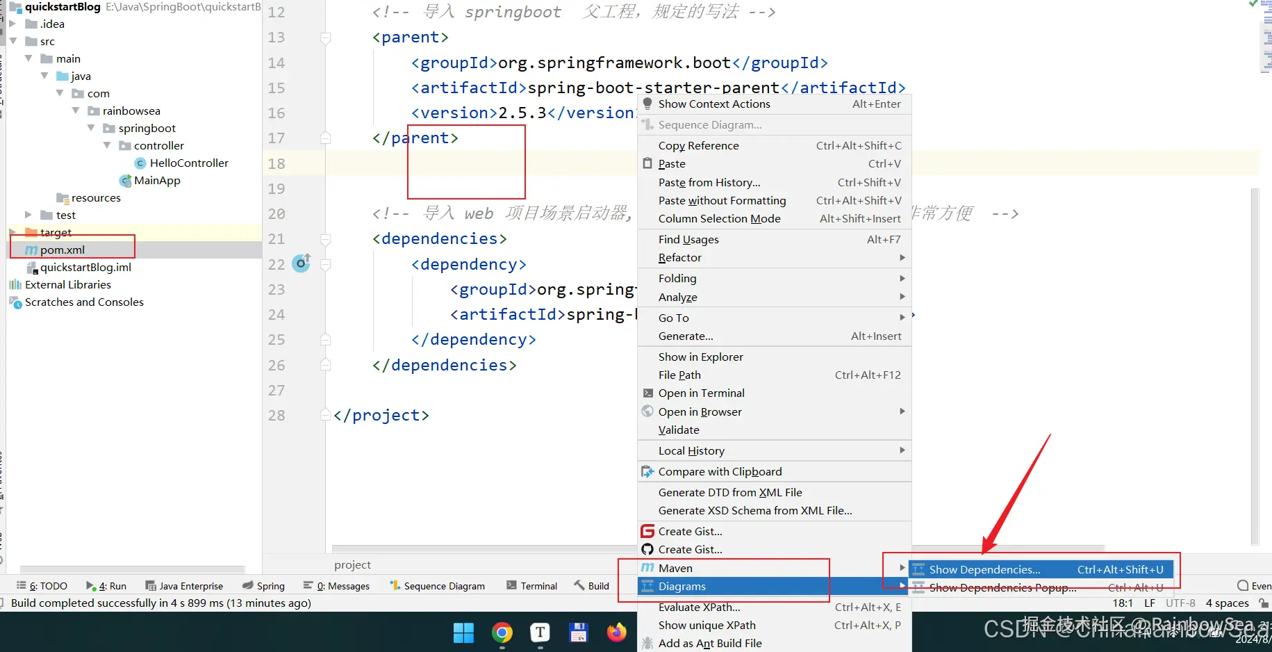This screenshot has width=1272, height=652.
Task: Open the Windows Start menu
Action: click(x=463, y=633)
